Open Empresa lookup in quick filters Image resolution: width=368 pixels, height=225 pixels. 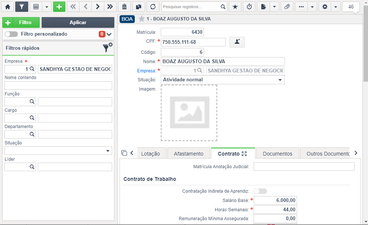pyautogui.click(x=32, y=69)
